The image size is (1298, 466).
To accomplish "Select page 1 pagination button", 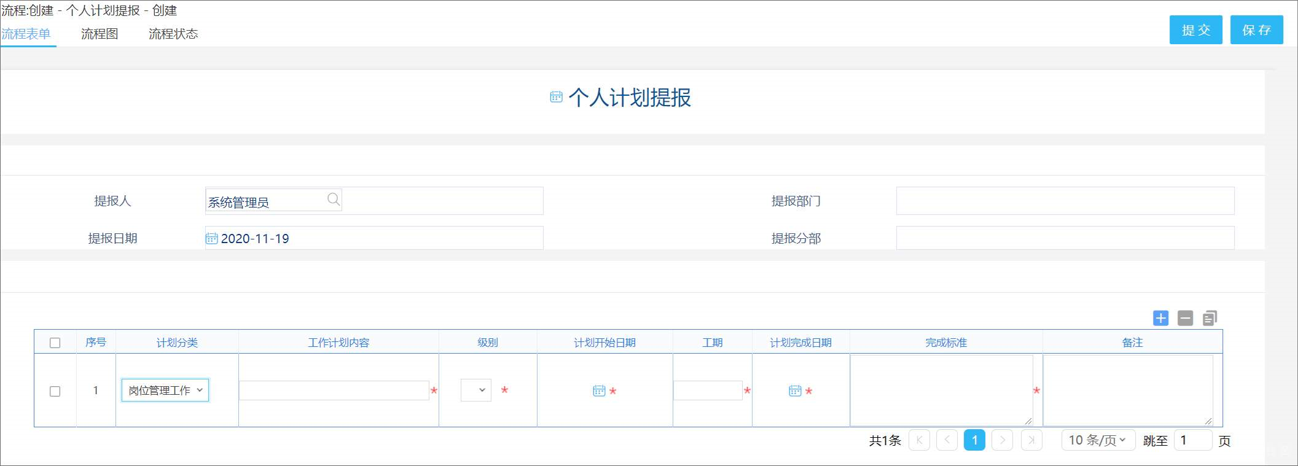I will point(974,440).
